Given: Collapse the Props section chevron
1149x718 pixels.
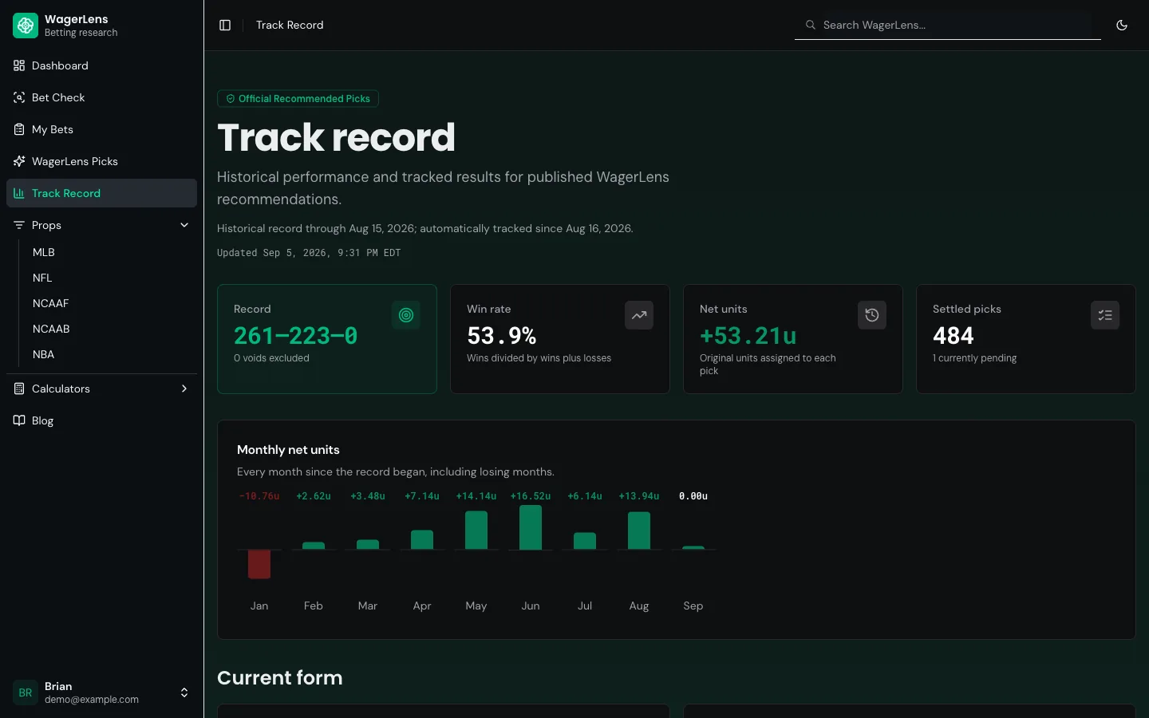Looking at the screenshot, I should click(x=184, y=225).
